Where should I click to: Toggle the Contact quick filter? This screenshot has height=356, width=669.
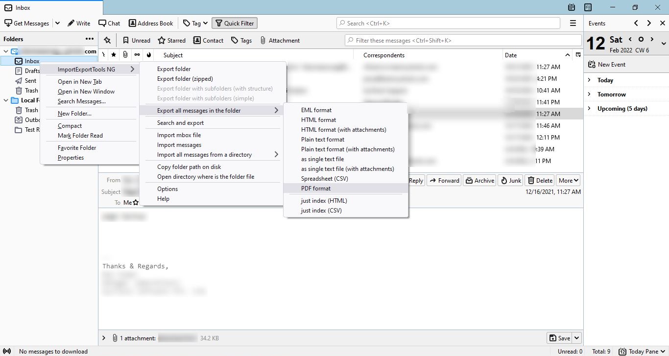(209, 40)
